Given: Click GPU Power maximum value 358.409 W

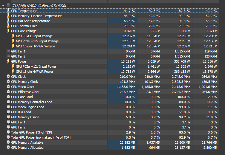Looking at the screenshot, I should pyautogui.click(x=181, y=61).
